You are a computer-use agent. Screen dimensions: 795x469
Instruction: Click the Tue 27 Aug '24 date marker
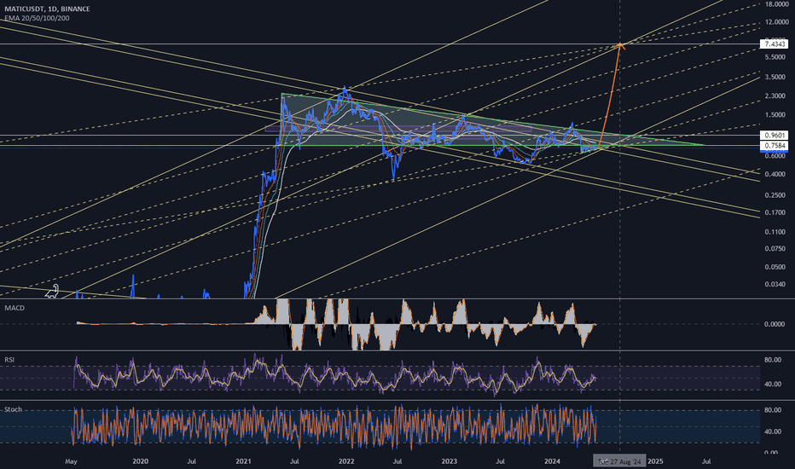click(620, 461)
